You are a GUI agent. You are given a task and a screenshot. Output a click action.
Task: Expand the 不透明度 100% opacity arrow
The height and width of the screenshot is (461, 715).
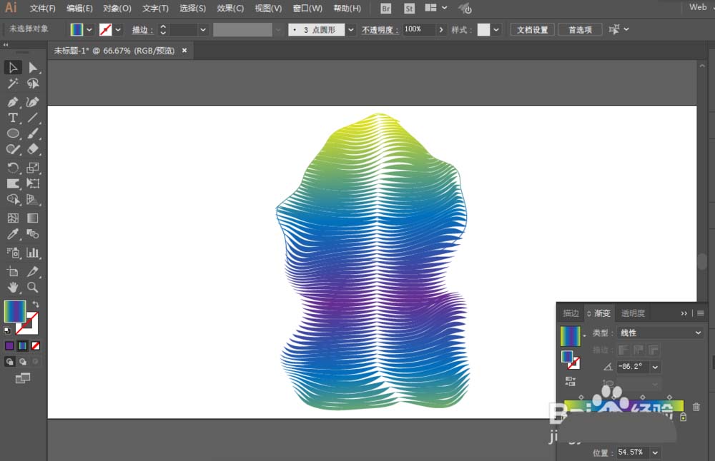(441, 29)
